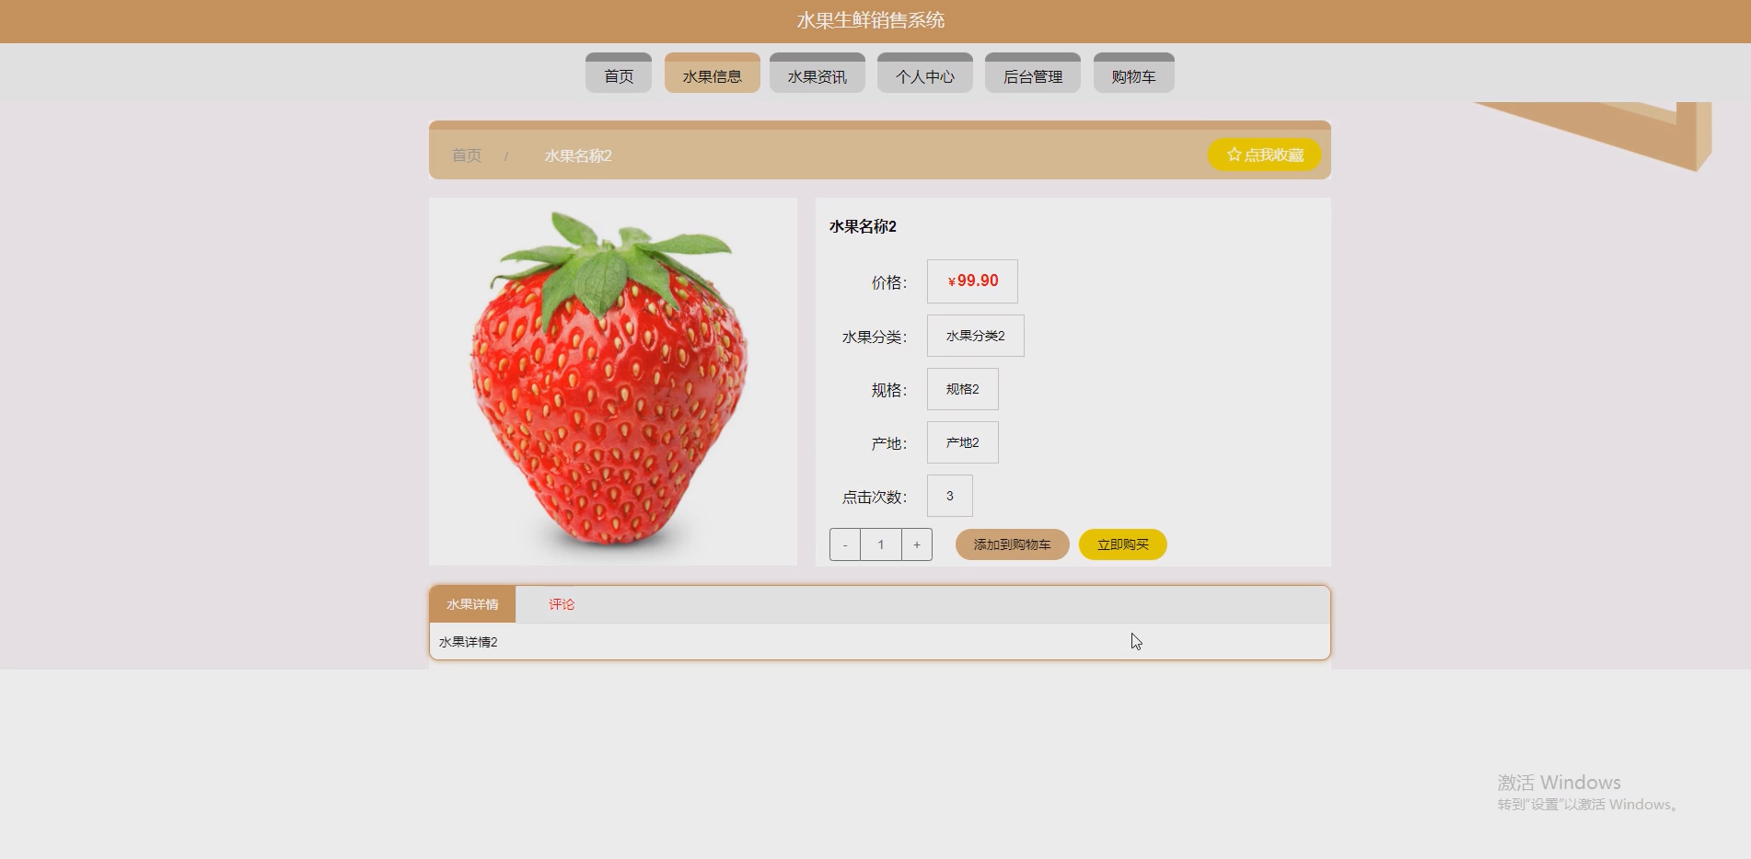Open the 个人中心 navigation menu item
This screenshot has height=859, width=1751.
(924, 73)
